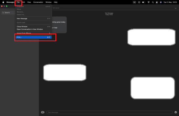Switch the DE keyboard input source
The width and height of the screenshot is (179, 116).
point(135,2)
